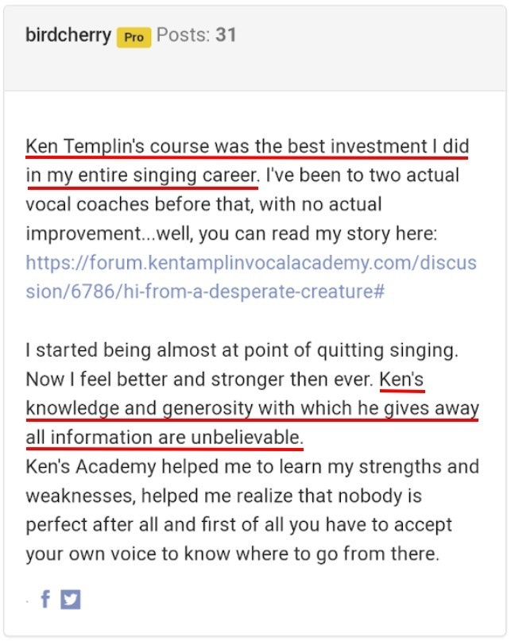Open birdcherry's user profile

68,36
